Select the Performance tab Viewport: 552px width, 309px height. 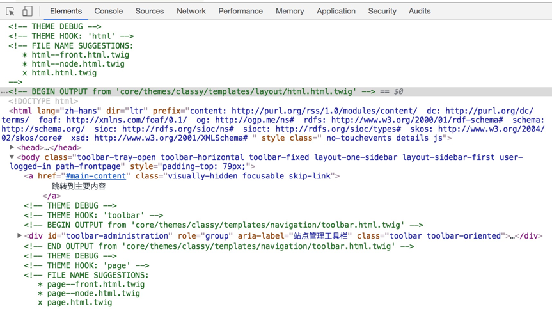(x=241, y=11)
